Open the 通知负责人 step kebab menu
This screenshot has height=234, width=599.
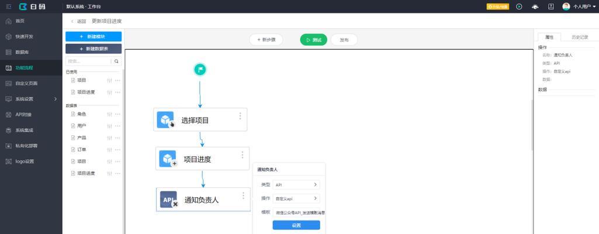[x=243, y=195]
